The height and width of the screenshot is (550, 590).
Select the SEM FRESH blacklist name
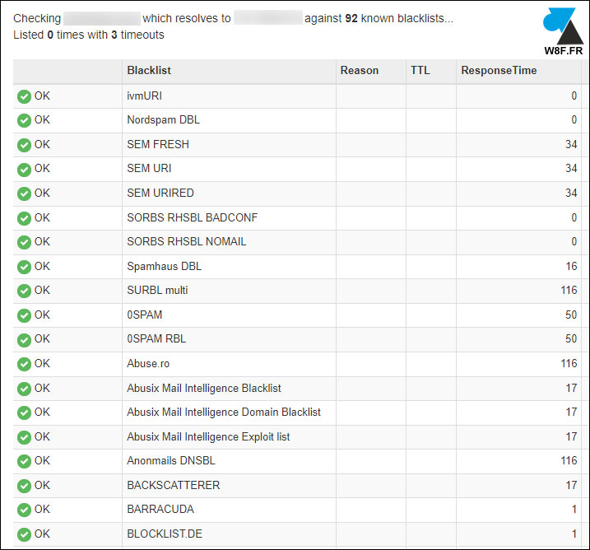point(158,144)
